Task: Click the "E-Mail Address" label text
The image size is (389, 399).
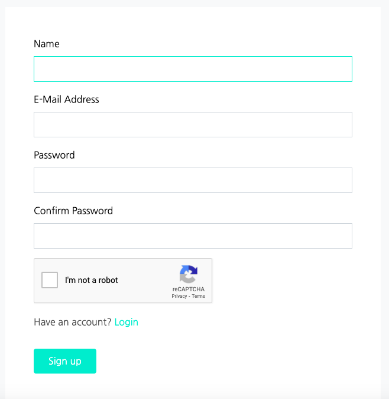Action: pos(66,99)
